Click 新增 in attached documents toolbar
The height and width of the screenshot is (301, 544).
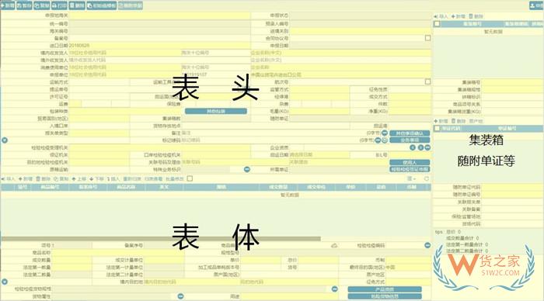(441, 121)
